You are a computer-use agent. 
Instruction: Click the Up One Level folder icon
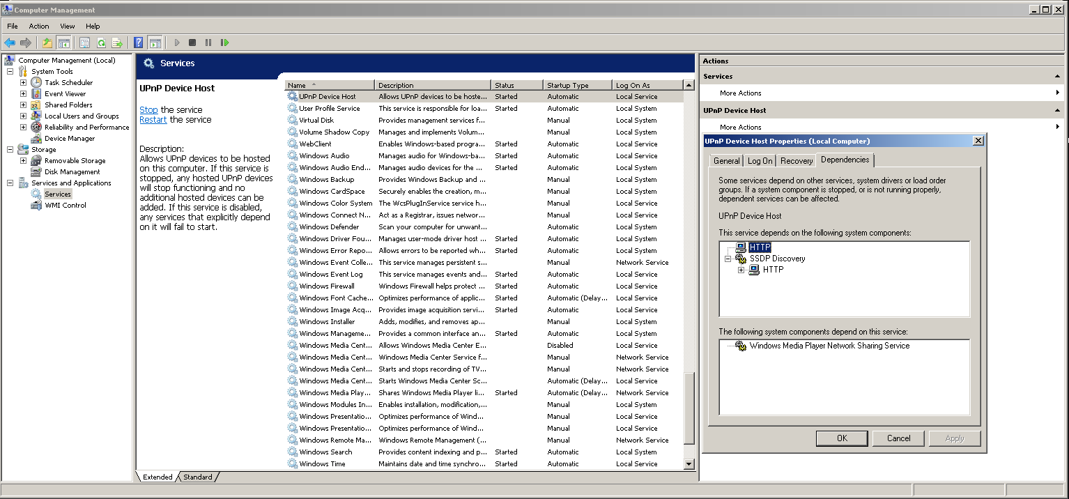[x=47, y=43]
